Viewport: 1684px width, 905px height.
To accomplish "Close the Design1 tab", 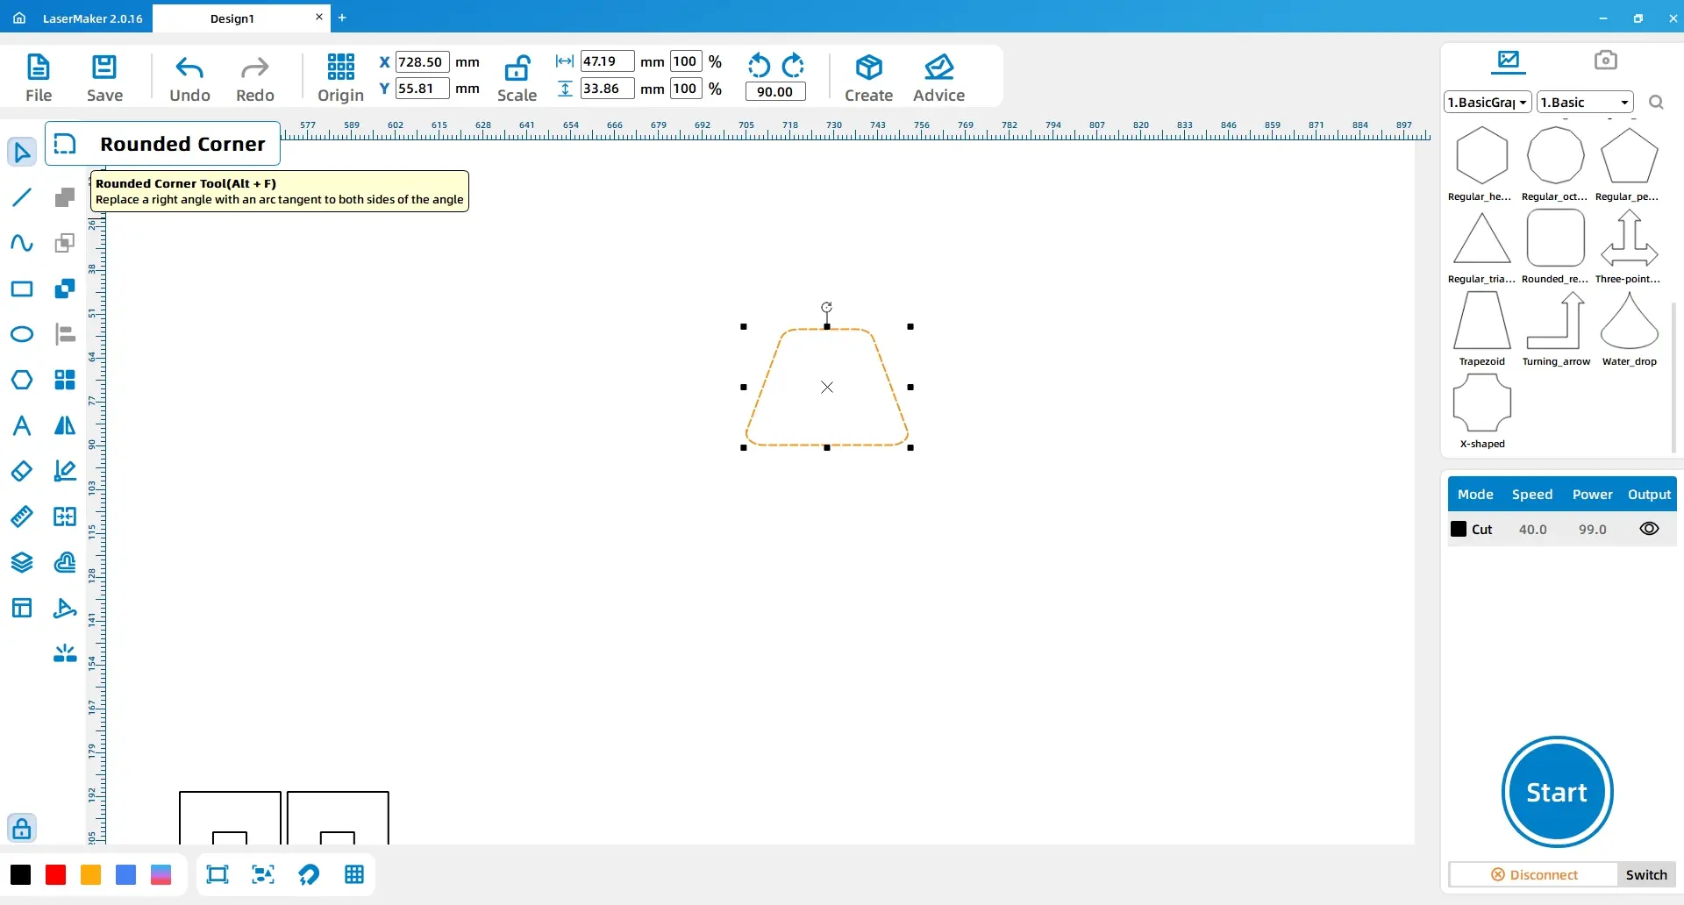I will click(x=319, y=17).
